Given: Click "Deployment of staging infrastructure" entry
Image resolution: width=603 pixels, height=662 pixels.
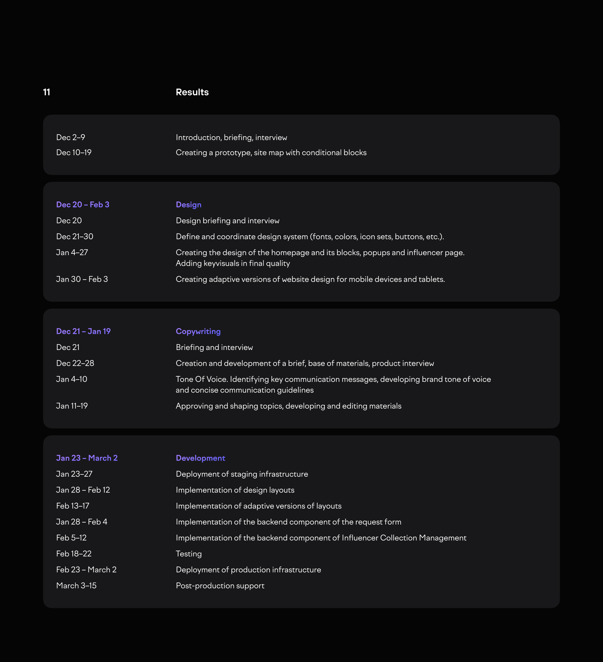Looking at the screenshot, I should click(242, 474).
